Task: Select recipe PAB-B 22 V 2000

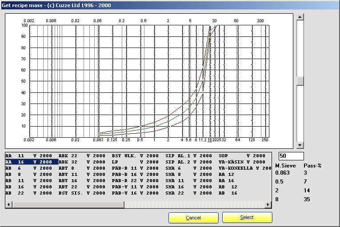Action: coord(135,181)
